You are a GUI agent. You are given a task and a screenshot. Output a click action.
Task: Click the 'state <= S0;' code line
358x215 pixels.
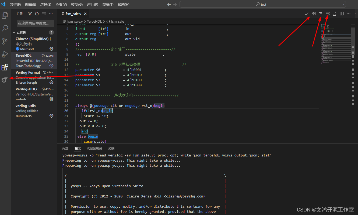tap(96, 116)
